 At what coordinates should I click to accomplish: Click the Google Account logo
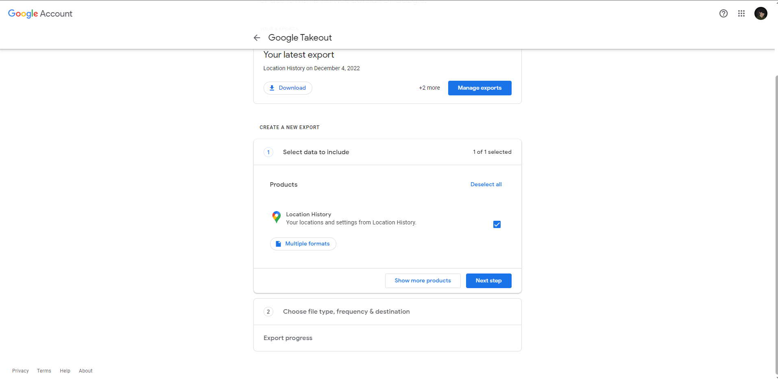point(40,14)
